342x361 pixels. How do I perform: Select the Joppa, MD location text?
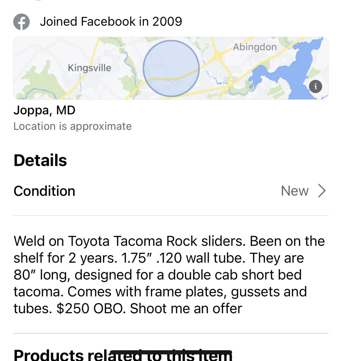pyautogui.click(x=44, y=110)
